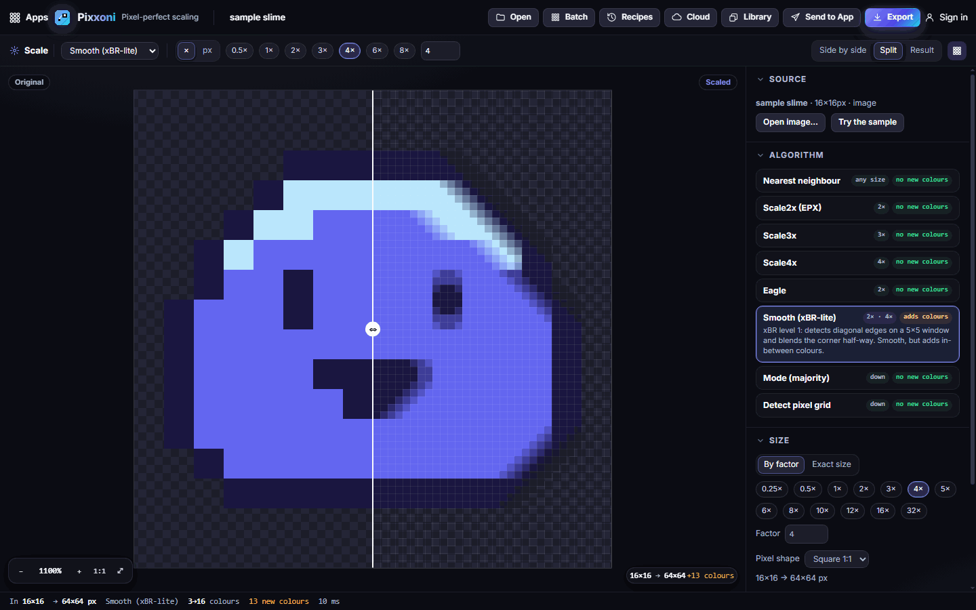Select 0.25× factor in Size panel
976x610 pixels.
[x=772, y=489]
